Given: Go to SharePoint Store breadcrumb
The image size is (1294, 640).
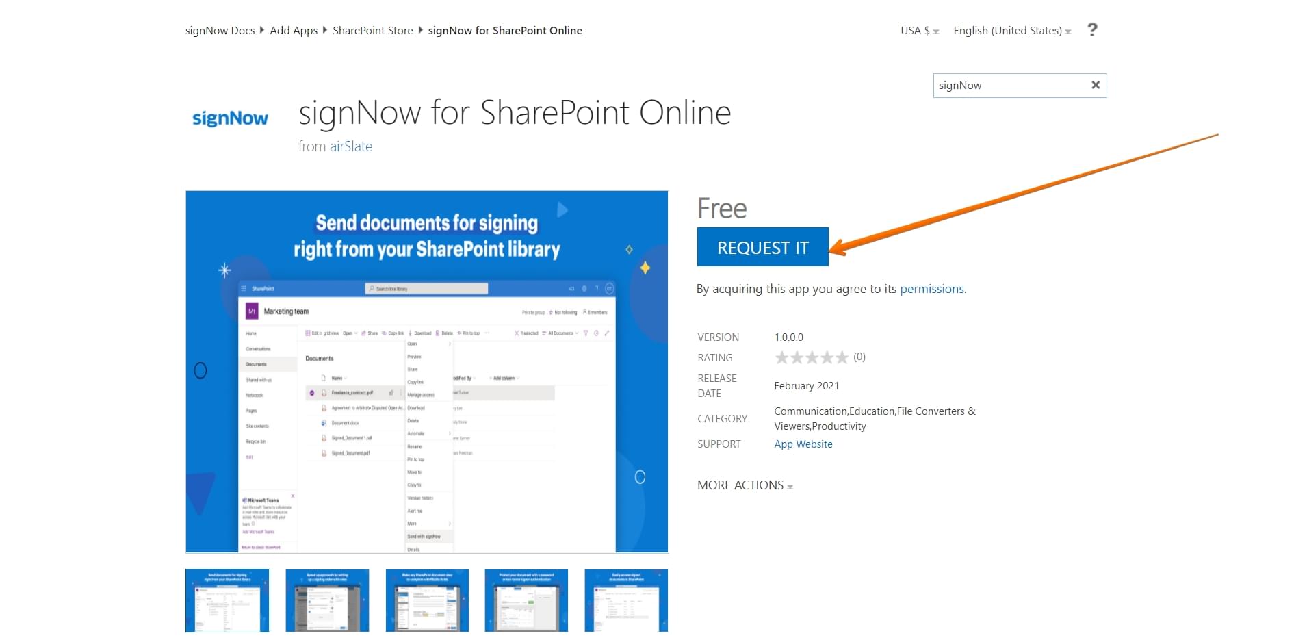Looking at the screenshot, I should (373, 31).
